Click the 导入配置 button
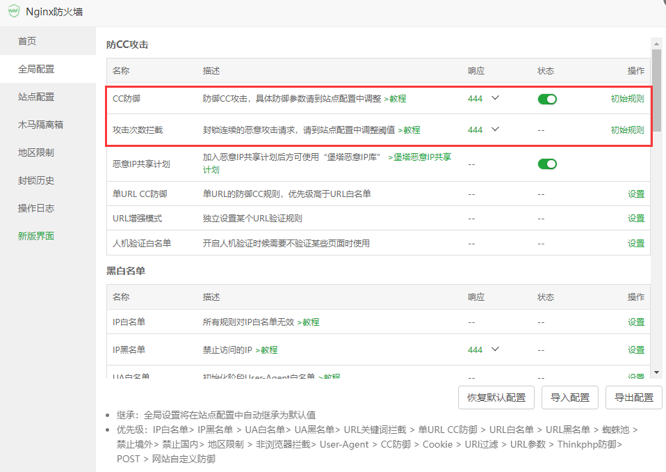Screen dimensions: 666x472 (x=570, y=398)
